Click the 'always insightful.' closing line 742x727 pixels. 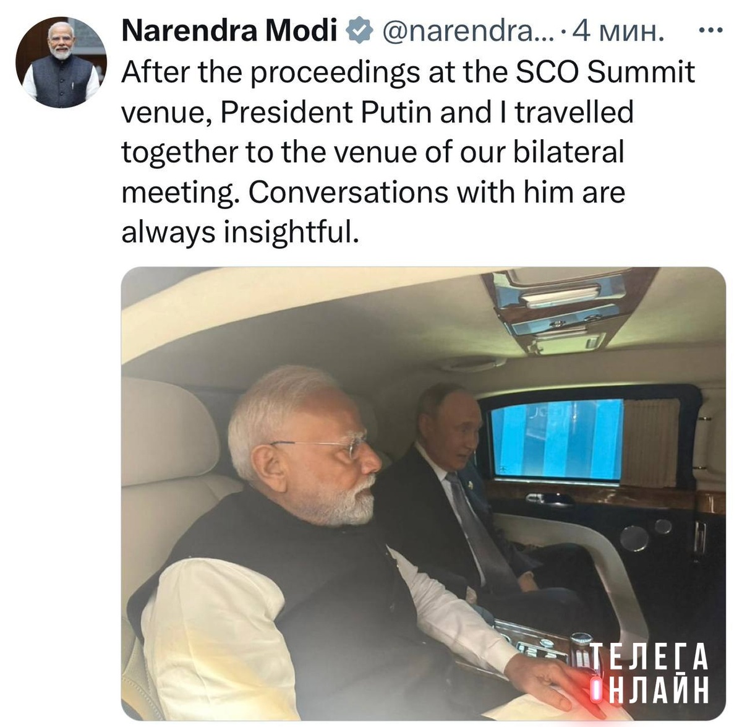[x=240, y=233]
